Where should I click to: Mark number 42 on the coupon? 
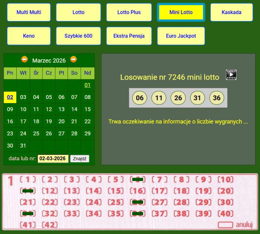pos(50,225)
